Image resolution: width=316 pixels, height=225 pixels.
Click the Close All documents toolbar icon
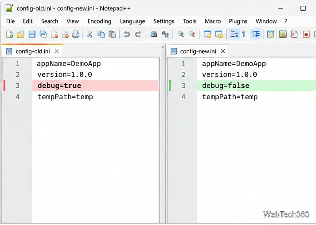click(x=65, y=34)
